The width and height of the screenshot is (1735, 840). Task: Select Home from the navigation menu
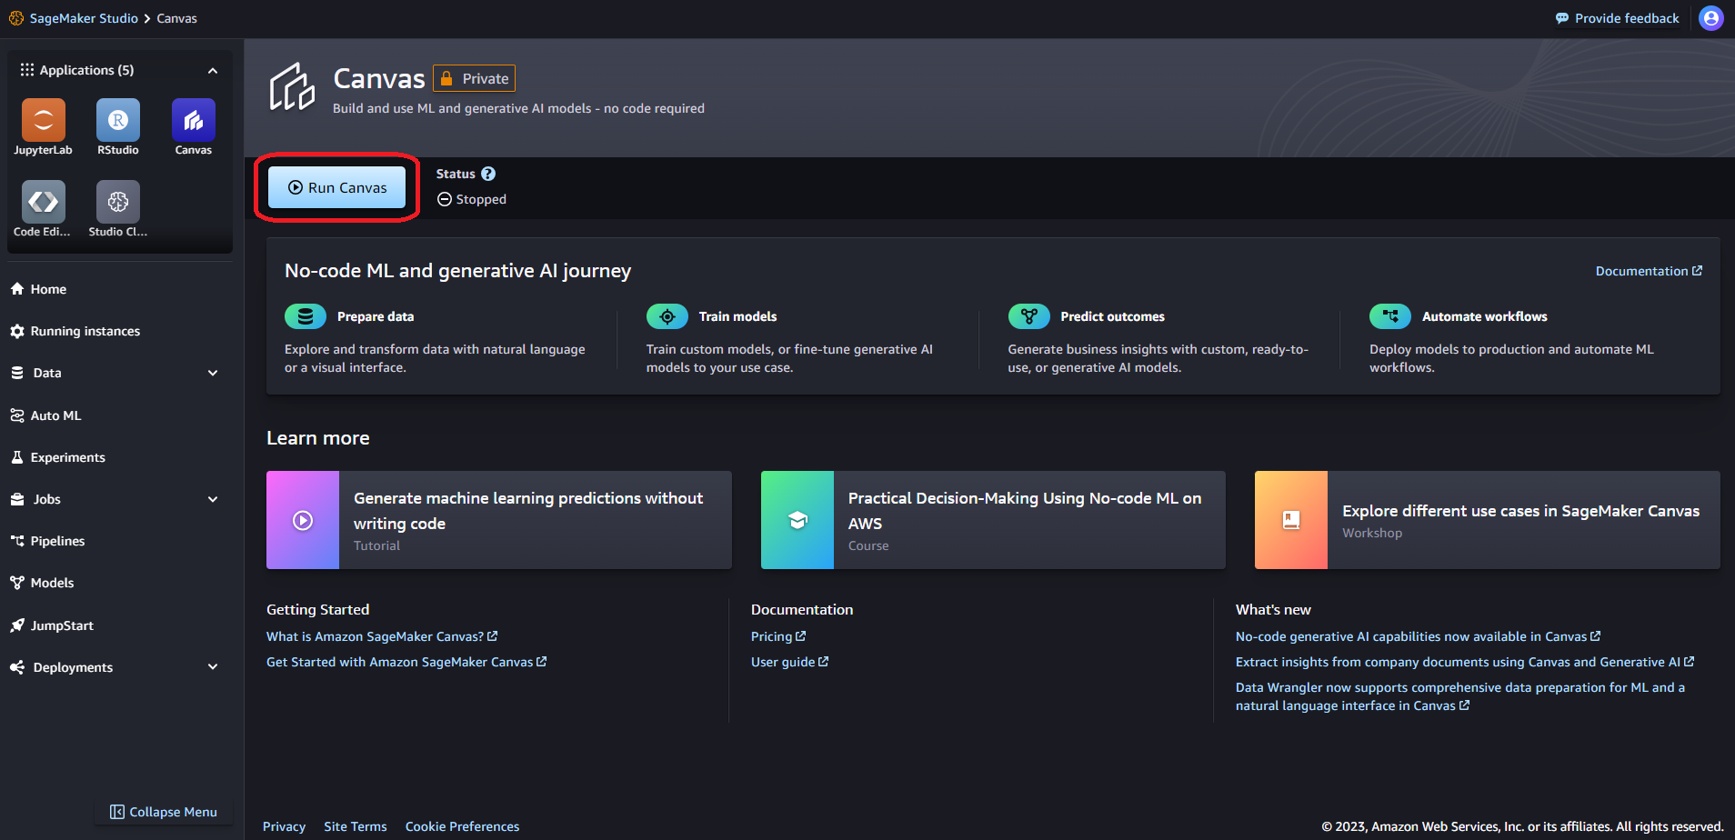[x=47, y=288]
